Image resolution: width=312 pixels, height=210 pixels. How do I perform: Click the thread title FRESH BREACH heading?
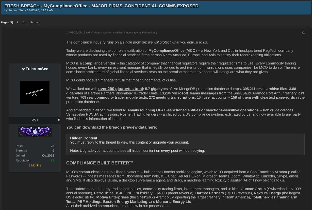pos(101,6)
